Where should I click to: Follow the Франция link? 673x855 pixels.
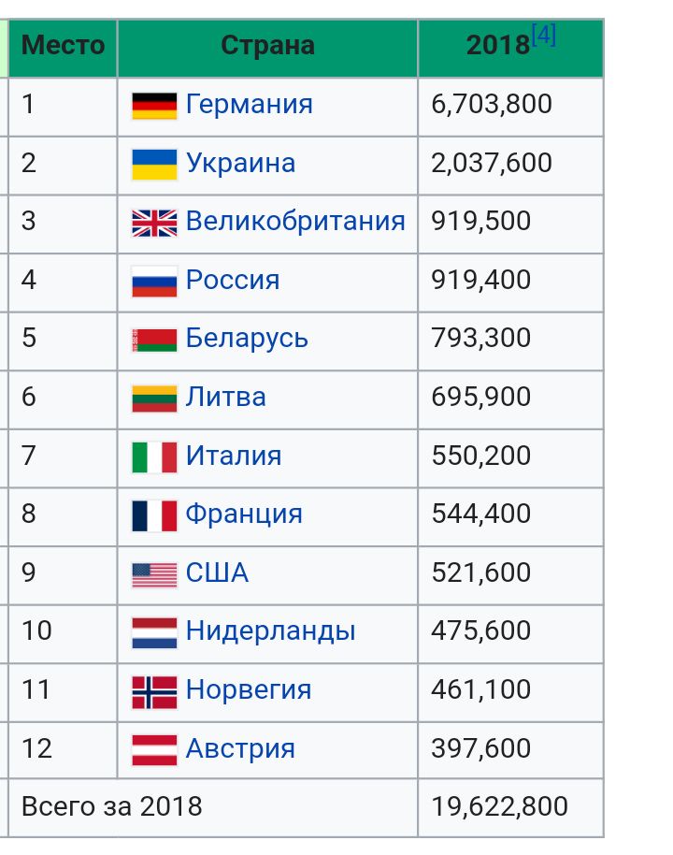244,514
